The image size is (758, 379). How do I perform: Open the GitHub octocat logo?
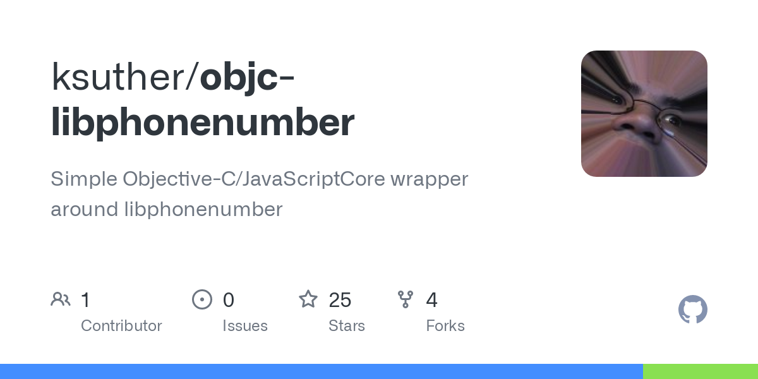click(692, 310)
